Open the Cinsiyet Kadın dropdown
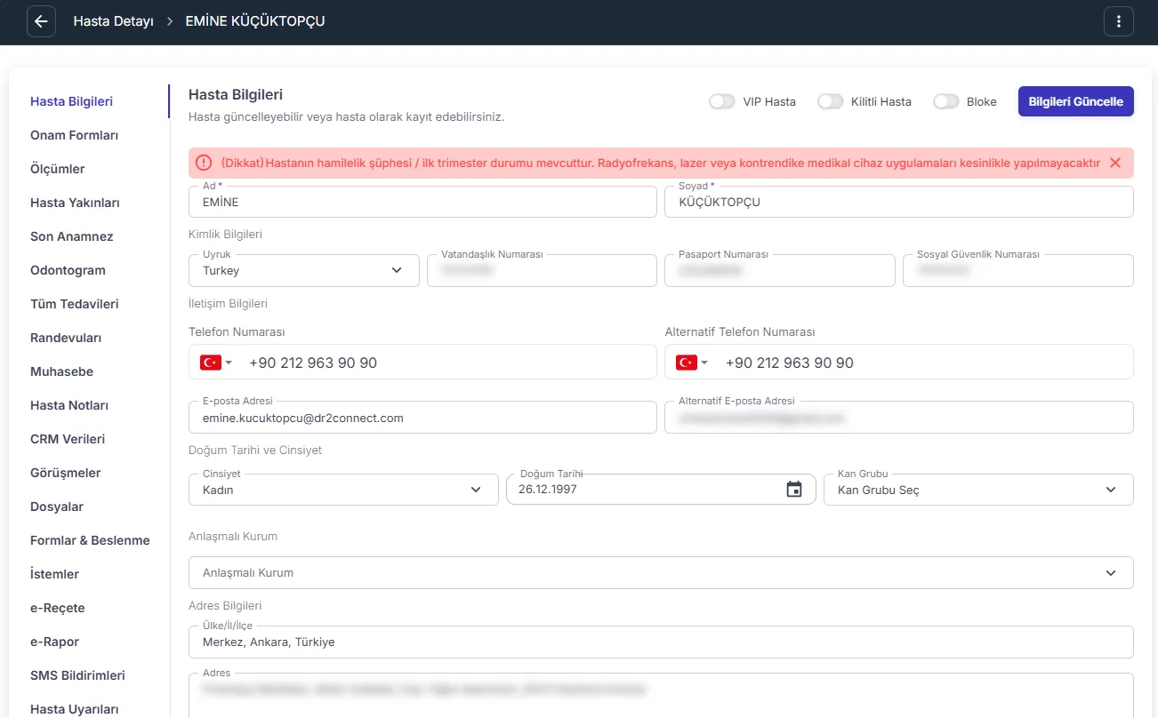Image resolution: width=1158 pixels, height=718 pixels. click(x=343, y=490)
